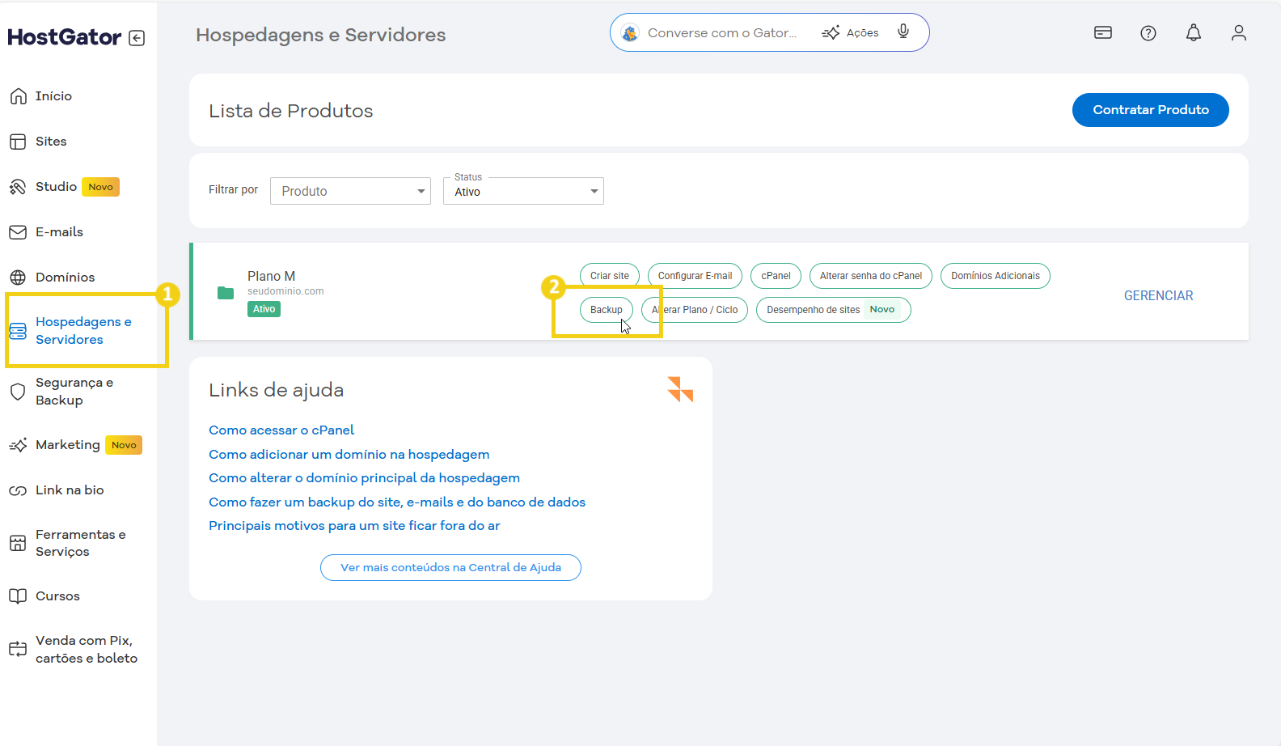This screenshot has width=1281, height=746.
Task: Click the Hospedagens e Servidores server icon
Action: tap(18, 331)
